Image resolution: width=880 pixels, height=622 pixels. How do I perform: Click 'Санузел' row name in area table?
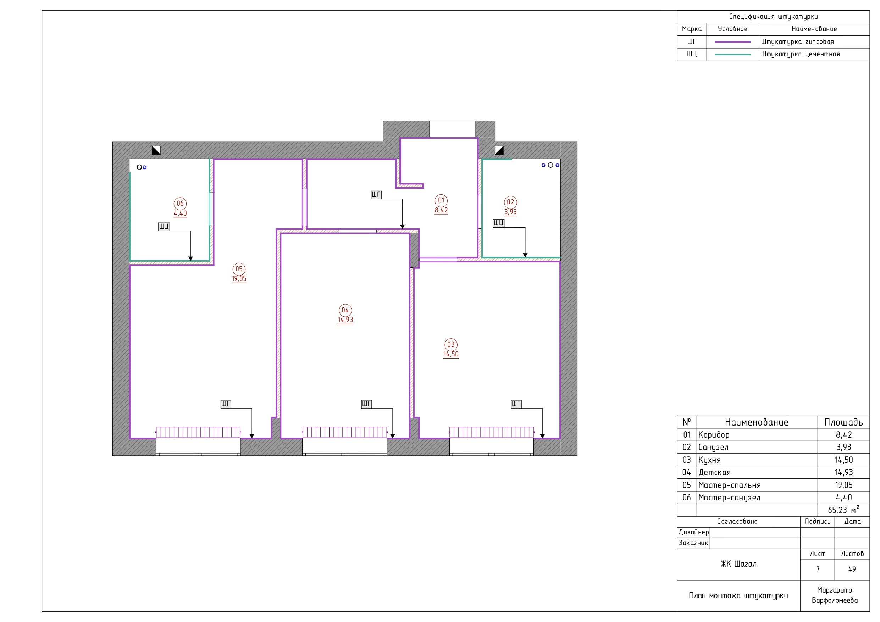713,447
